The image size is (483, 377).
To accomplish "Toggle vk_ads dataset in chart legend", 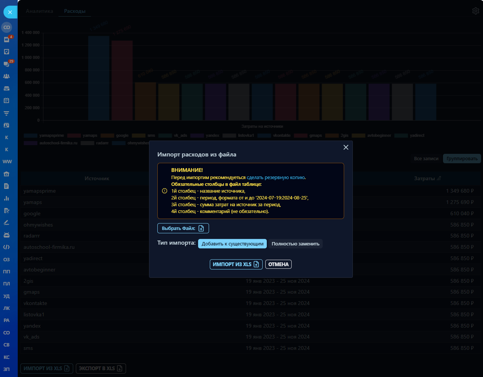I will (x=173, y=135).
